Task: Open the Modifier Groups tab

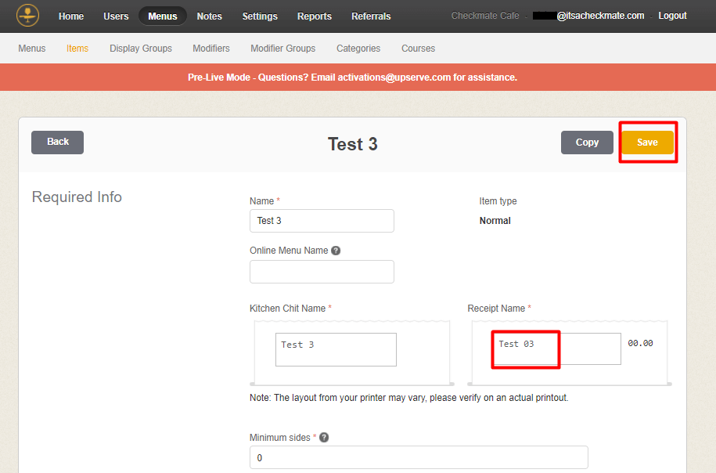Action: 283,49
